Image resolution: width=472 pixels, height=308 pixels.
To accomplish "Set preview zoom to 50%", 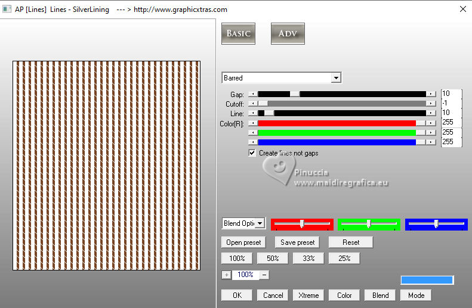I will tap(273, 259).
